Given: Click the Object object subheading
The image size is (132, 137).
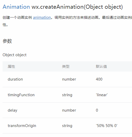Looking at the screenshot, I should click(14, 55).
